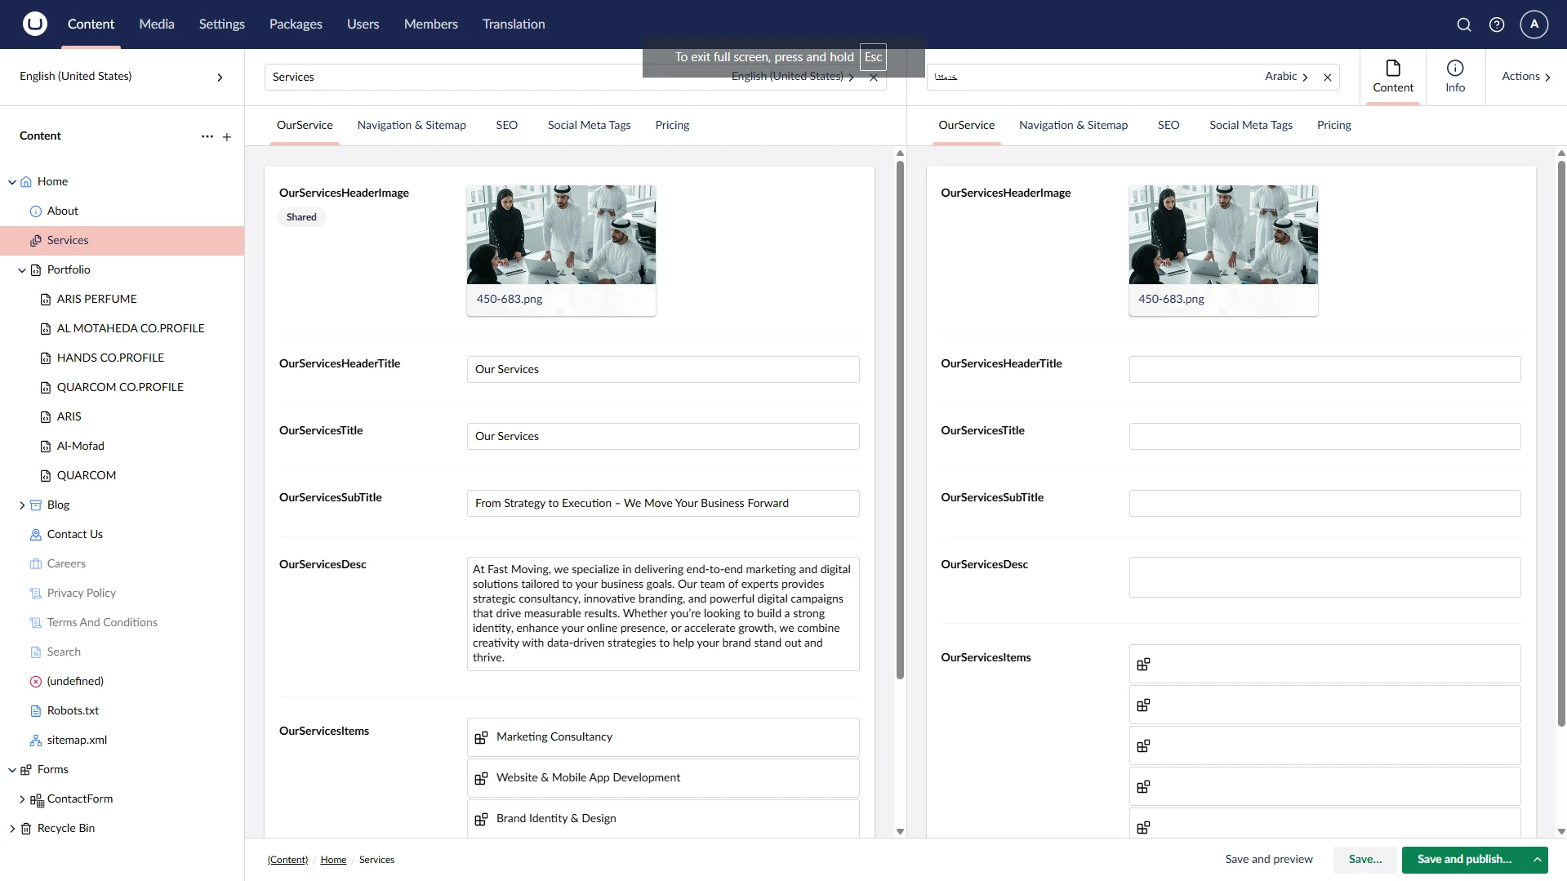Expand the Recycle Bin tree node
This screenshot has height=881, width=1567.
coord(12,829)
